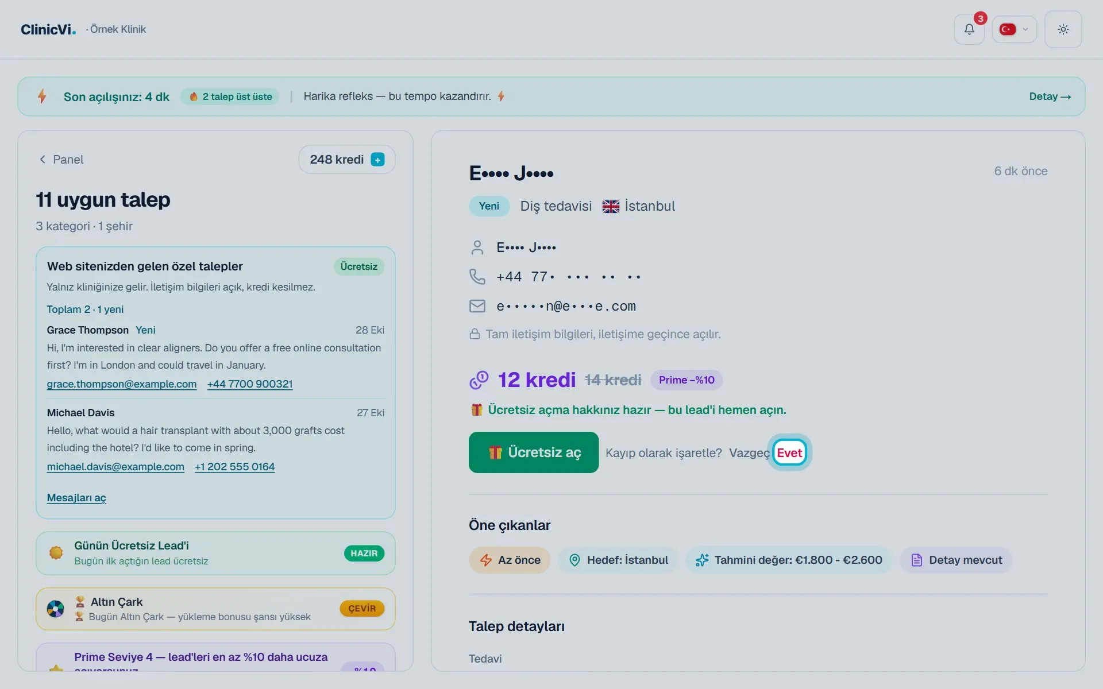Open the notifications bell

click(x=969, y=29)
